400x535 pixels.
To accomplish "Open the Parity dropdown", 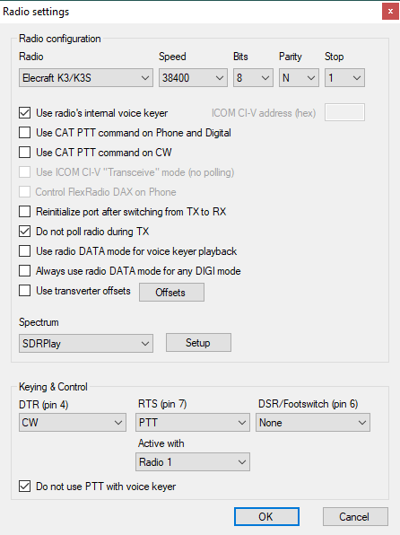I will (299, 78).
